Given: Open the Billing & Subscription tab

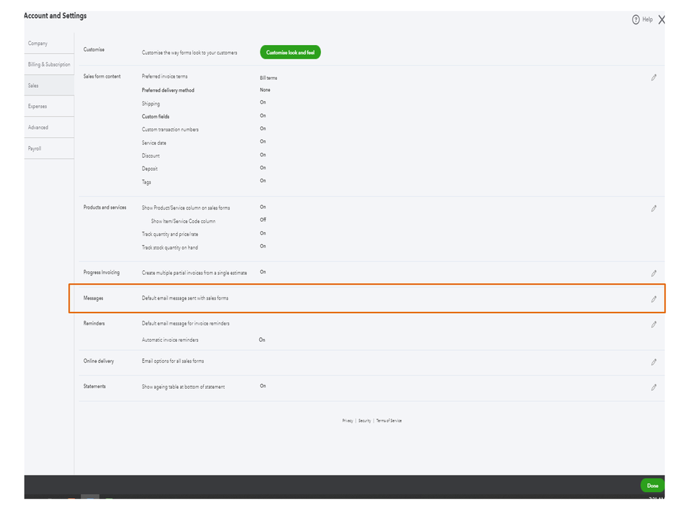Looking at the screenshot, I should pos(49,65).
